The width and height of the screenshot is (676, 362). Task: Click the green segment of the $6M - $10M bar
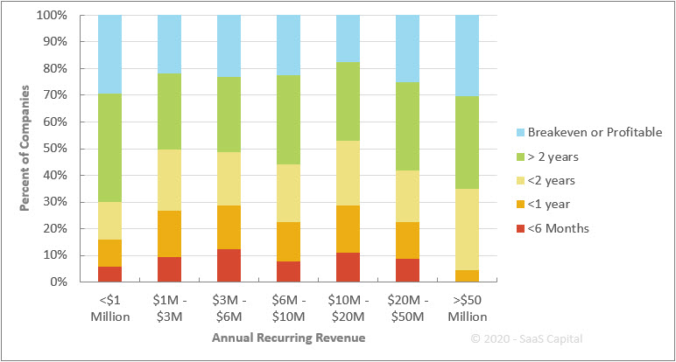point(288,120)
